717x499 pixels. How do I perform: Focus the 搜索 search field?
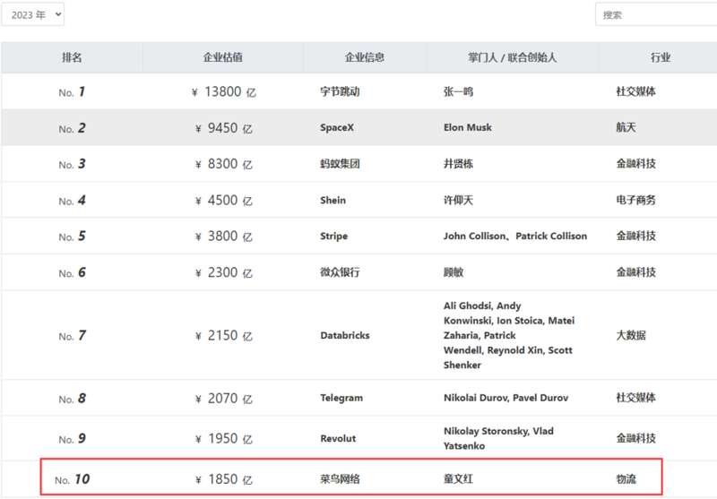point(656,14)
